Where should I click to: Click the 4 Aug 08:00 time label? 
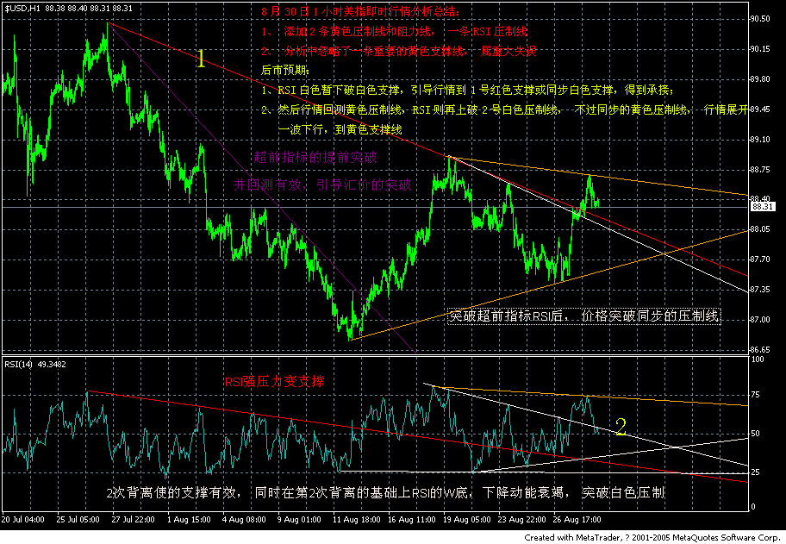click(244, 520)
